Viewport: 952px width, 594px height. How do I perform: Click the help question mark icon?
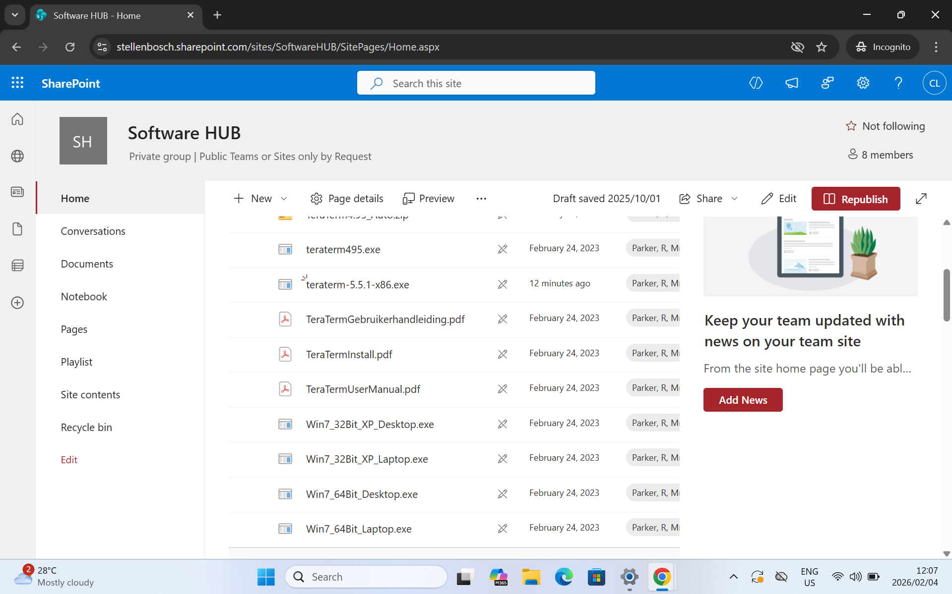pos(898,83)
